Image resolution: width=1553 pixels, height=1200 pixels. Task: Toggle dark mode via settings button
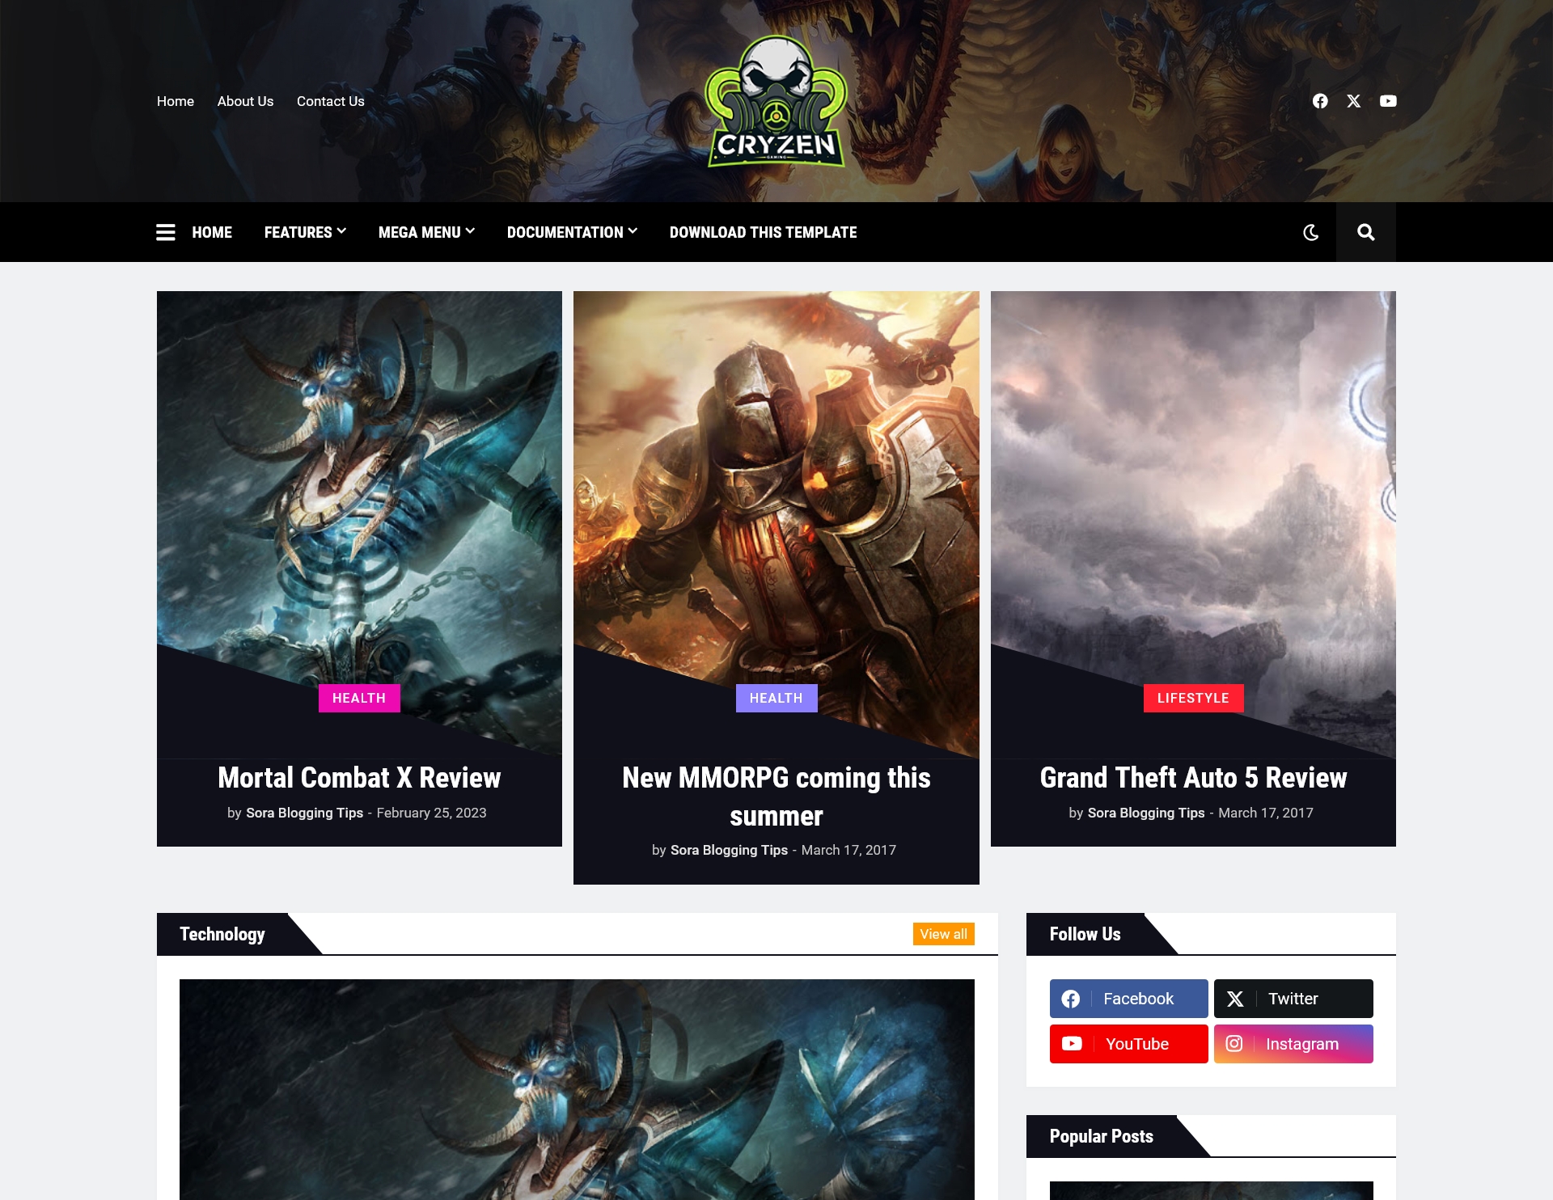tap(1311, 232)
